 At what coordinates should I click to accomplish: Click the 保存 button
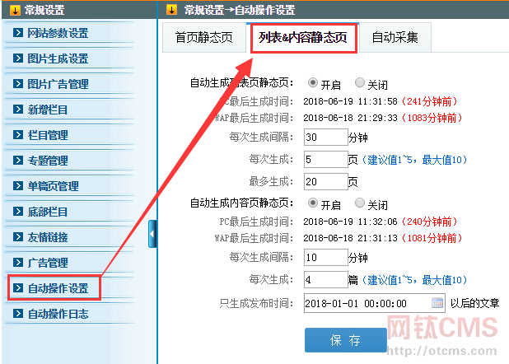click(x=345, y=340)
